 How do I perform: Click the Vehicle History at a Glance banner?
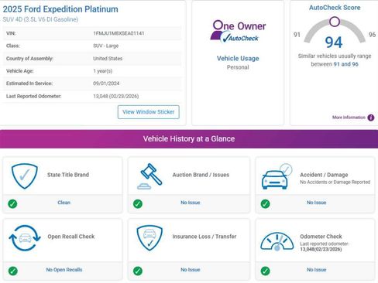click(189, 139)
